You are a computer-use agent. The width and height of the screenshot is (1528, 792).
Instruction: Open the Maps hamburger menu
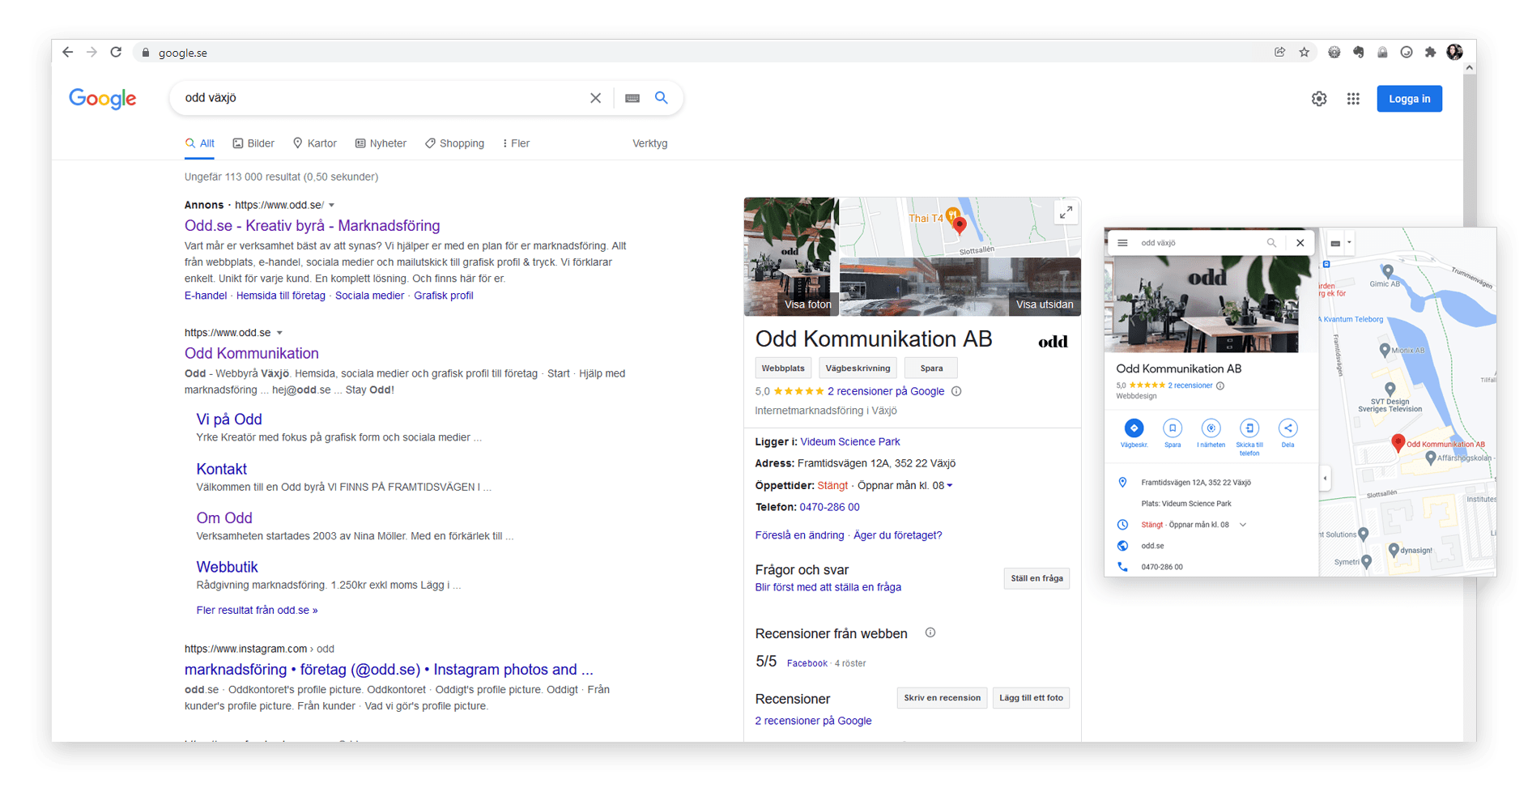tap(1122, 243)
